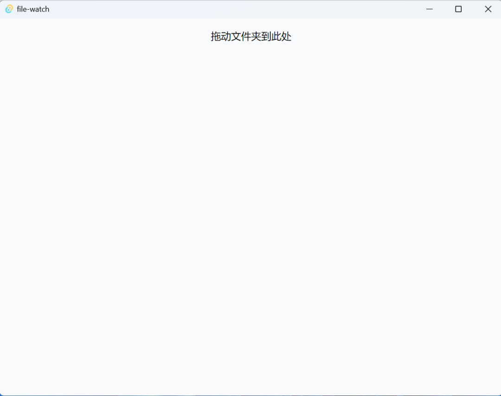Open the app system menu via titlebar icon

(8, 9)
